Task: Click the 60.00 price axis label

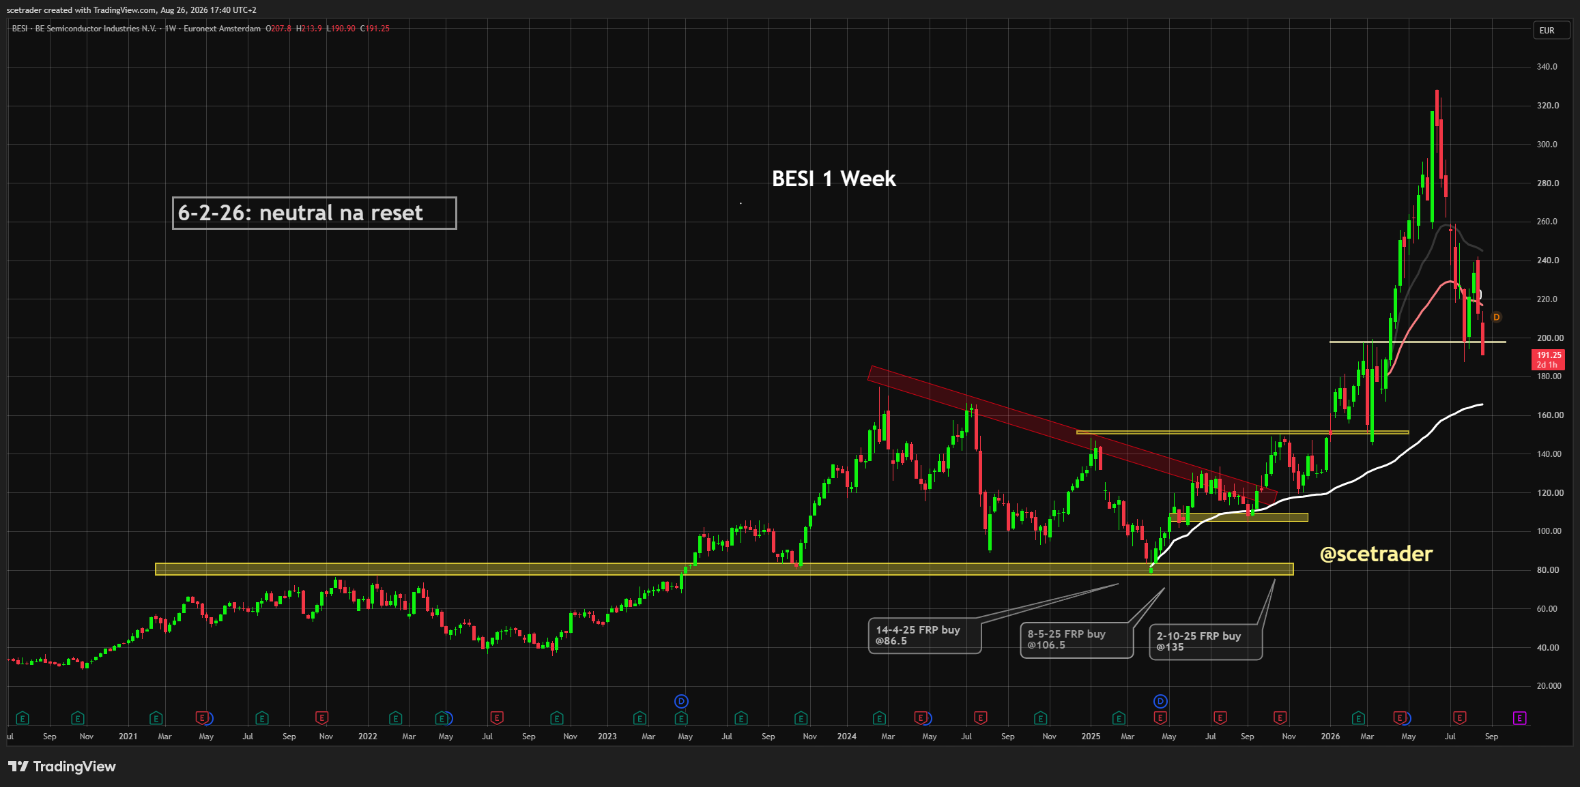Action: tap(1548, 609)
